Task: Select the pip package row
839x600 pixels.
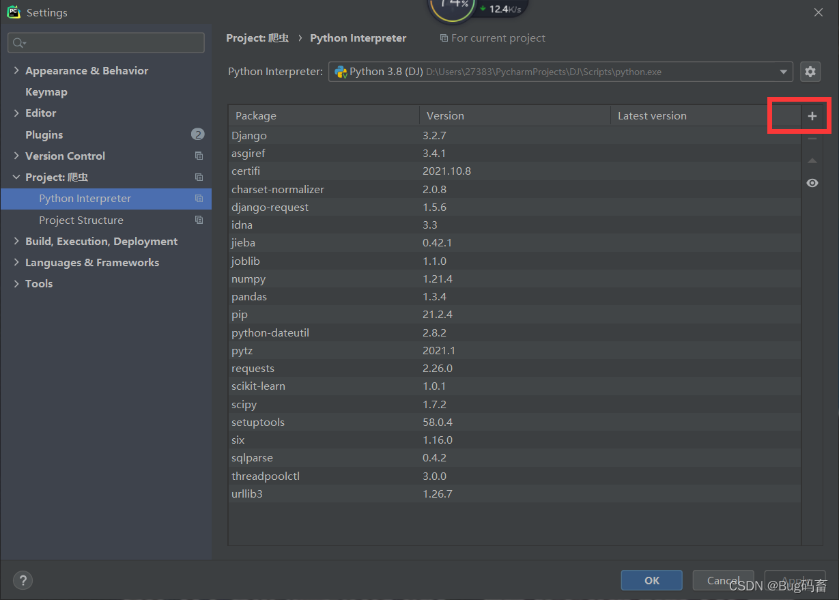Action: pos(515,315)
